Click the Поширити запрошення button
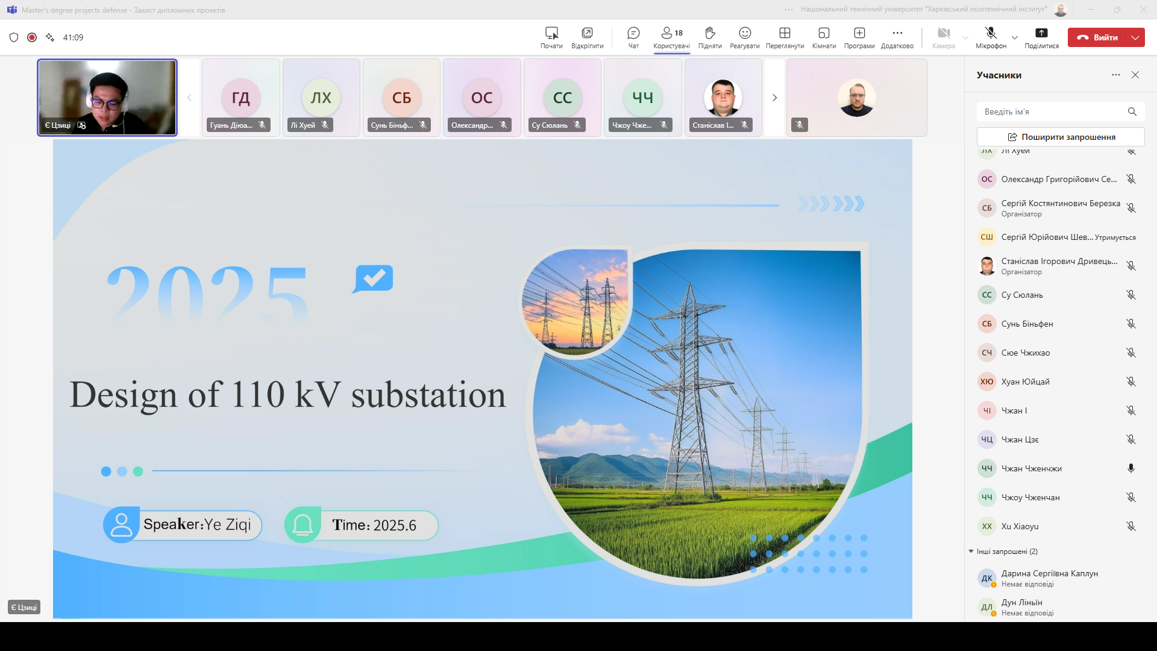 click(1061, 137)
